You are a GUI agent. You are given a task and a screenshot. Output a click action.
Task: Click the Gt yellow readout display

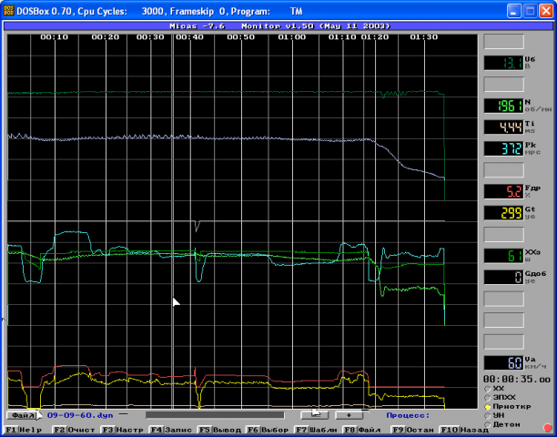[501, 212]
